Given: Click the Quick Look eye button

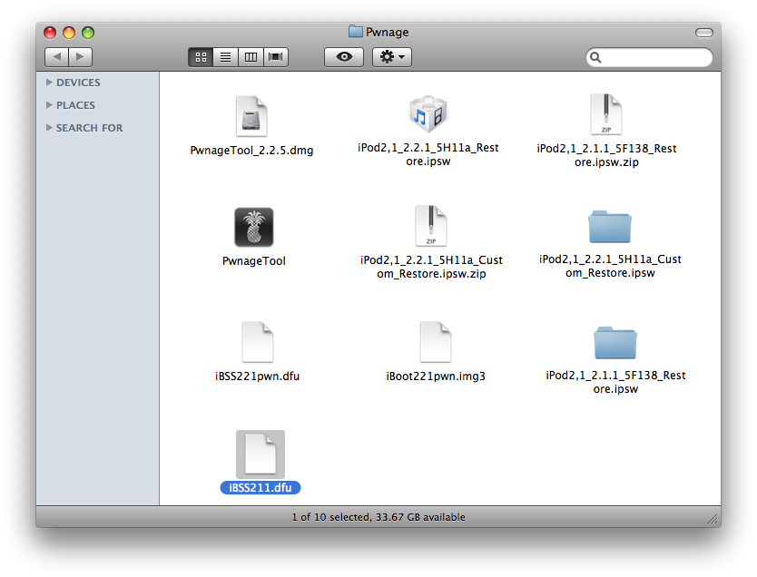Looking at the screenshot, I should tap(343, 57).
